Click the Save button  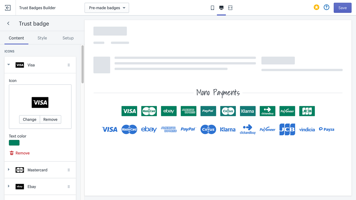click(x=342, y=7)
